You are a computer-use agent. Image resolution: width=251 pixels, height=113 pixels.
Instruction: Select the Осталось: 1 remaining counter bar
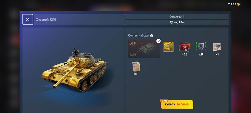click(177, 17)
